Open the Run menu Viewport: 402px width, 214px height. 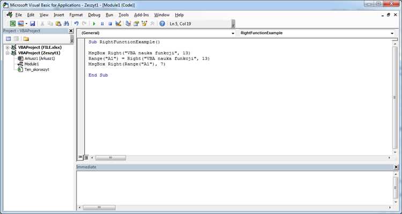tap(109, 15)
